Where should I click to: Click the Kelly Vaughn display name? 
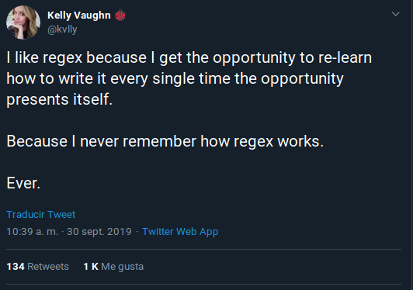point(79,16)
